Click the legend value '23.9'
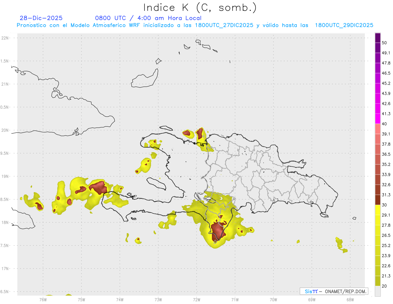393x304 pixels. 386,256
